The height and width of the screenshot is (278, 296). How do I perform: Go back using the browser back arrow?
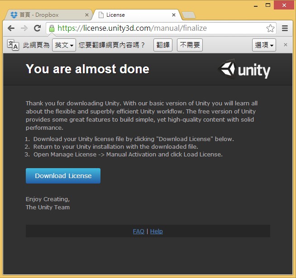click(x=11, y=28)
